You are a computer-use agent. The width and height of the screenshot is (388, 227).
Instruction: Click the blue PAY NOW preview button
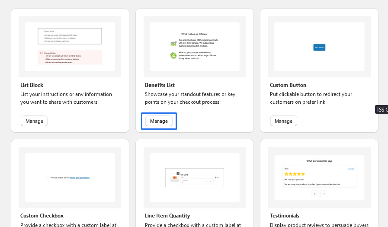319,47
